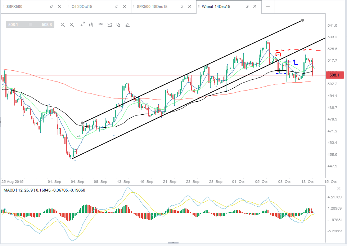Switch to the Oil-20Oct15 tab

[82, 6]
